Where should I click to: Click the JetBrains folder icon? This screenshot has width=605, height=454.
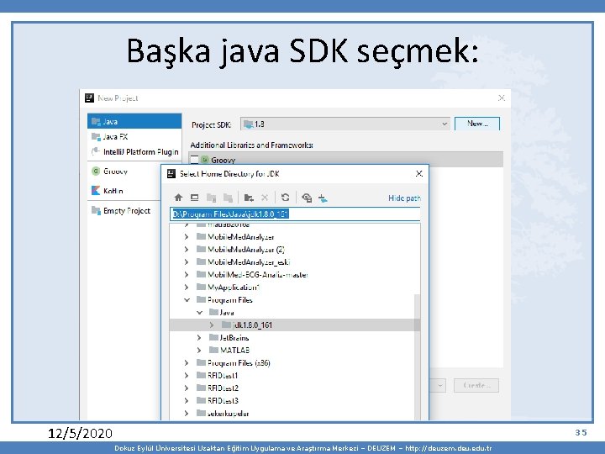(213, 337)
